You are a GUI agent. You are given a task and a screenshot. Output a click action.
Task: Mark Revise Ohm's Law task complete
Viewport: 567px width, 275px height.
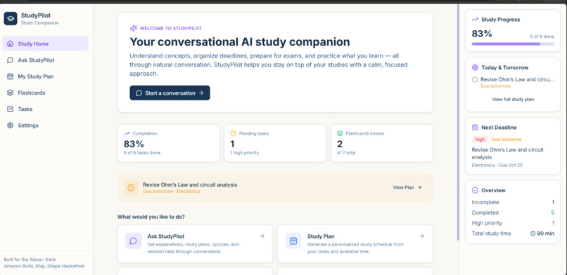tap(475, 79)
